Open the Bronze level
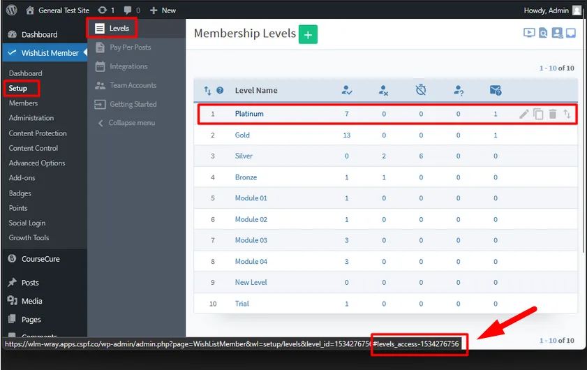The width and height of the screenshot is (587, 370). point(246,177)
